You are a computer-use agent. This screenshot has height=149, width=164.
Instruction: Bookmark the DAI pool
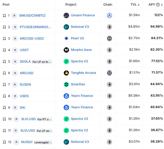pos(4,108)
